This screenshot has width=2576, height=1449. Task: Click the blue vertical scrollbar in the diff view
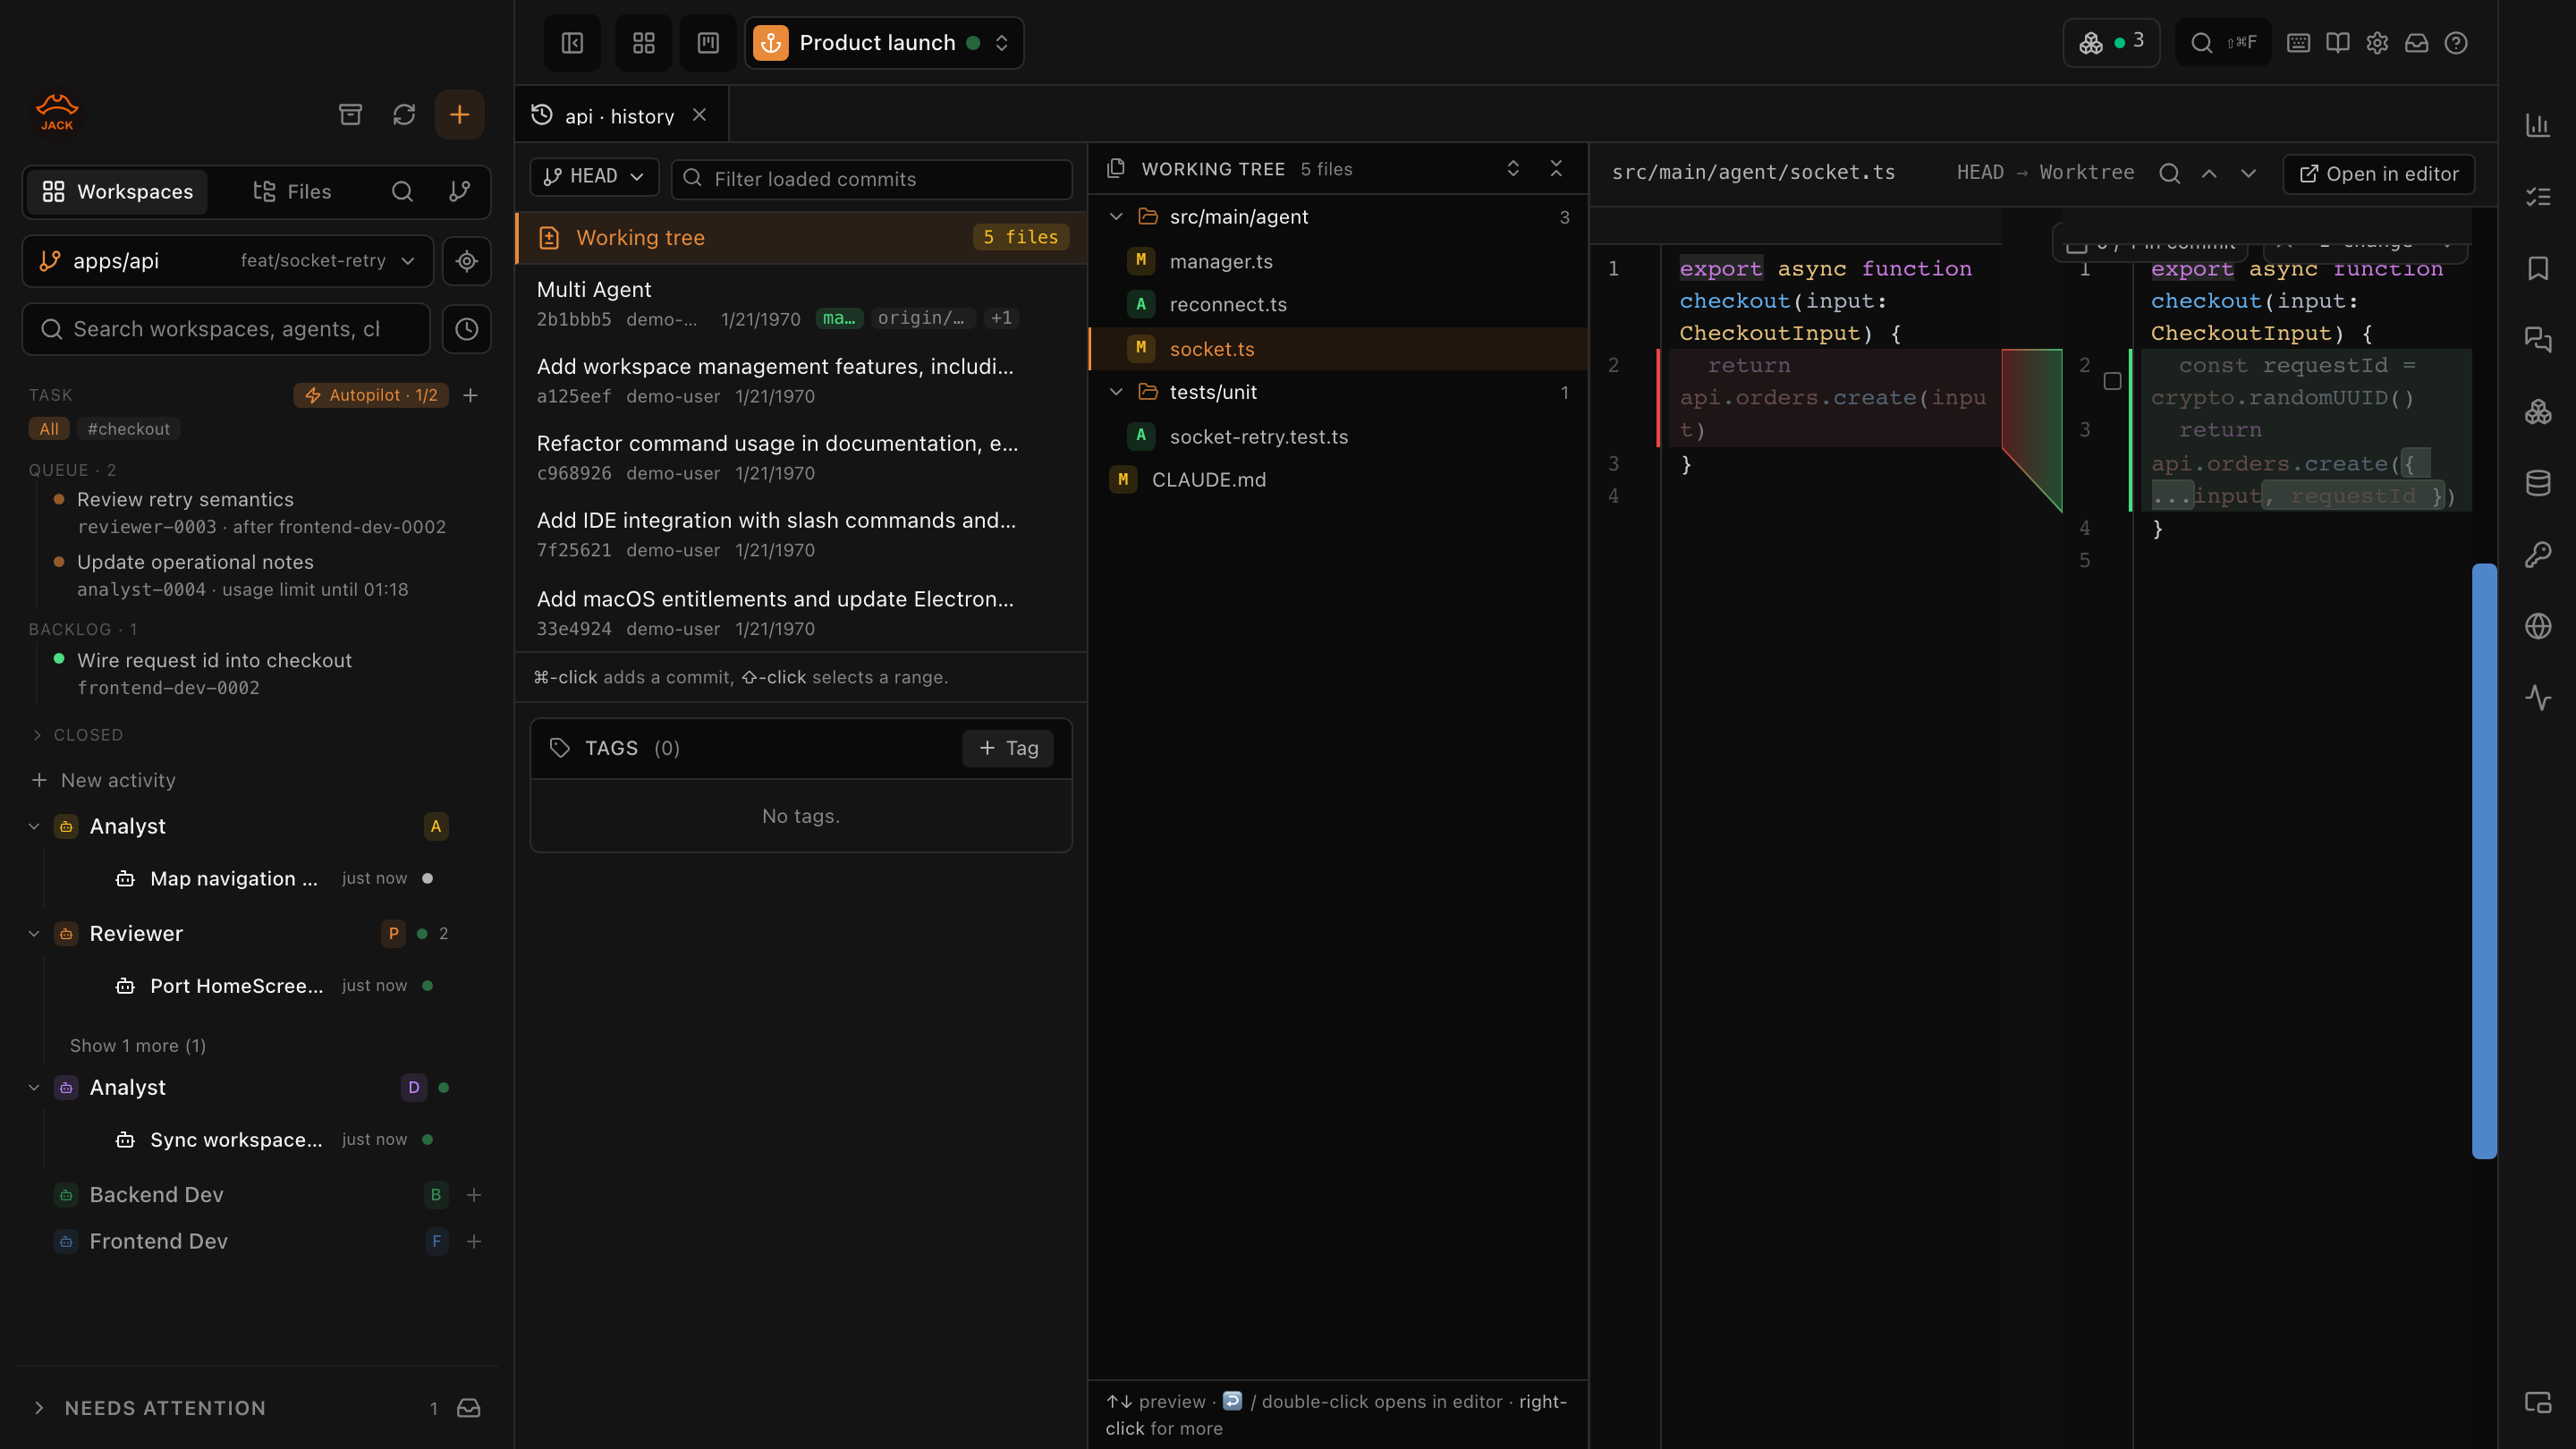(x=2484, y=861)
